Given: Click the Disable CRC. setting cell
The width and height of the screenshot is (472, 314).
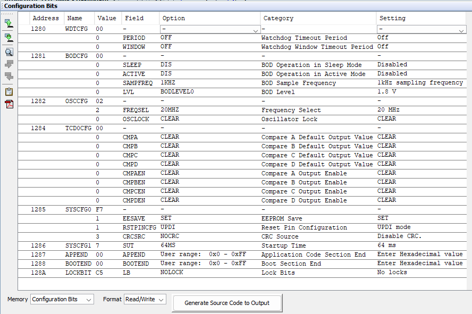Looking at the screenshot, I should (x=400, y=236).
